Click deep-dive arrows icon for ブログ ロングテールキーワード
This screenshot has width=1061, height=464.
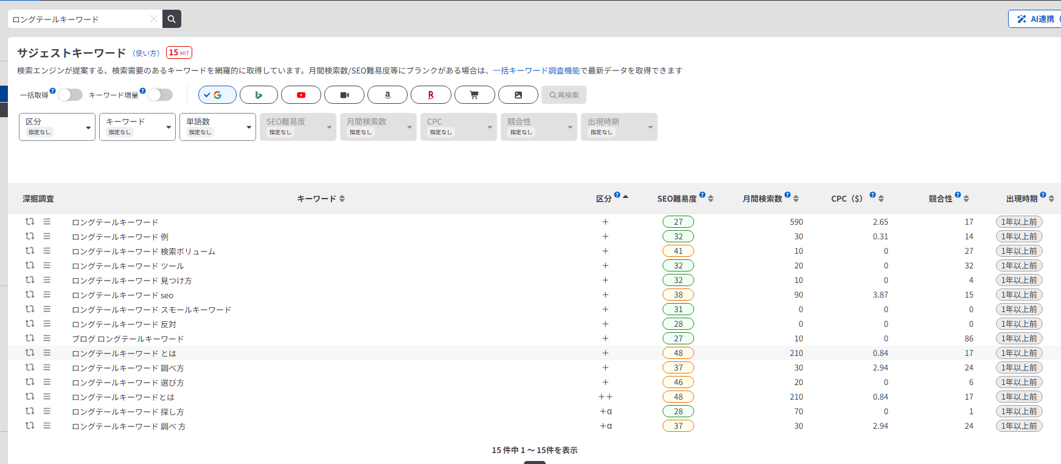click(30, 338)
